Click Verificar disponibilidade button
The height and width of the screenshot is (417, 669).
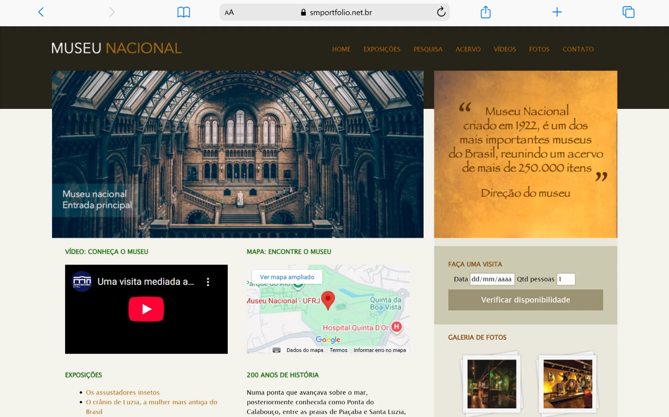[x=525, y=300]
